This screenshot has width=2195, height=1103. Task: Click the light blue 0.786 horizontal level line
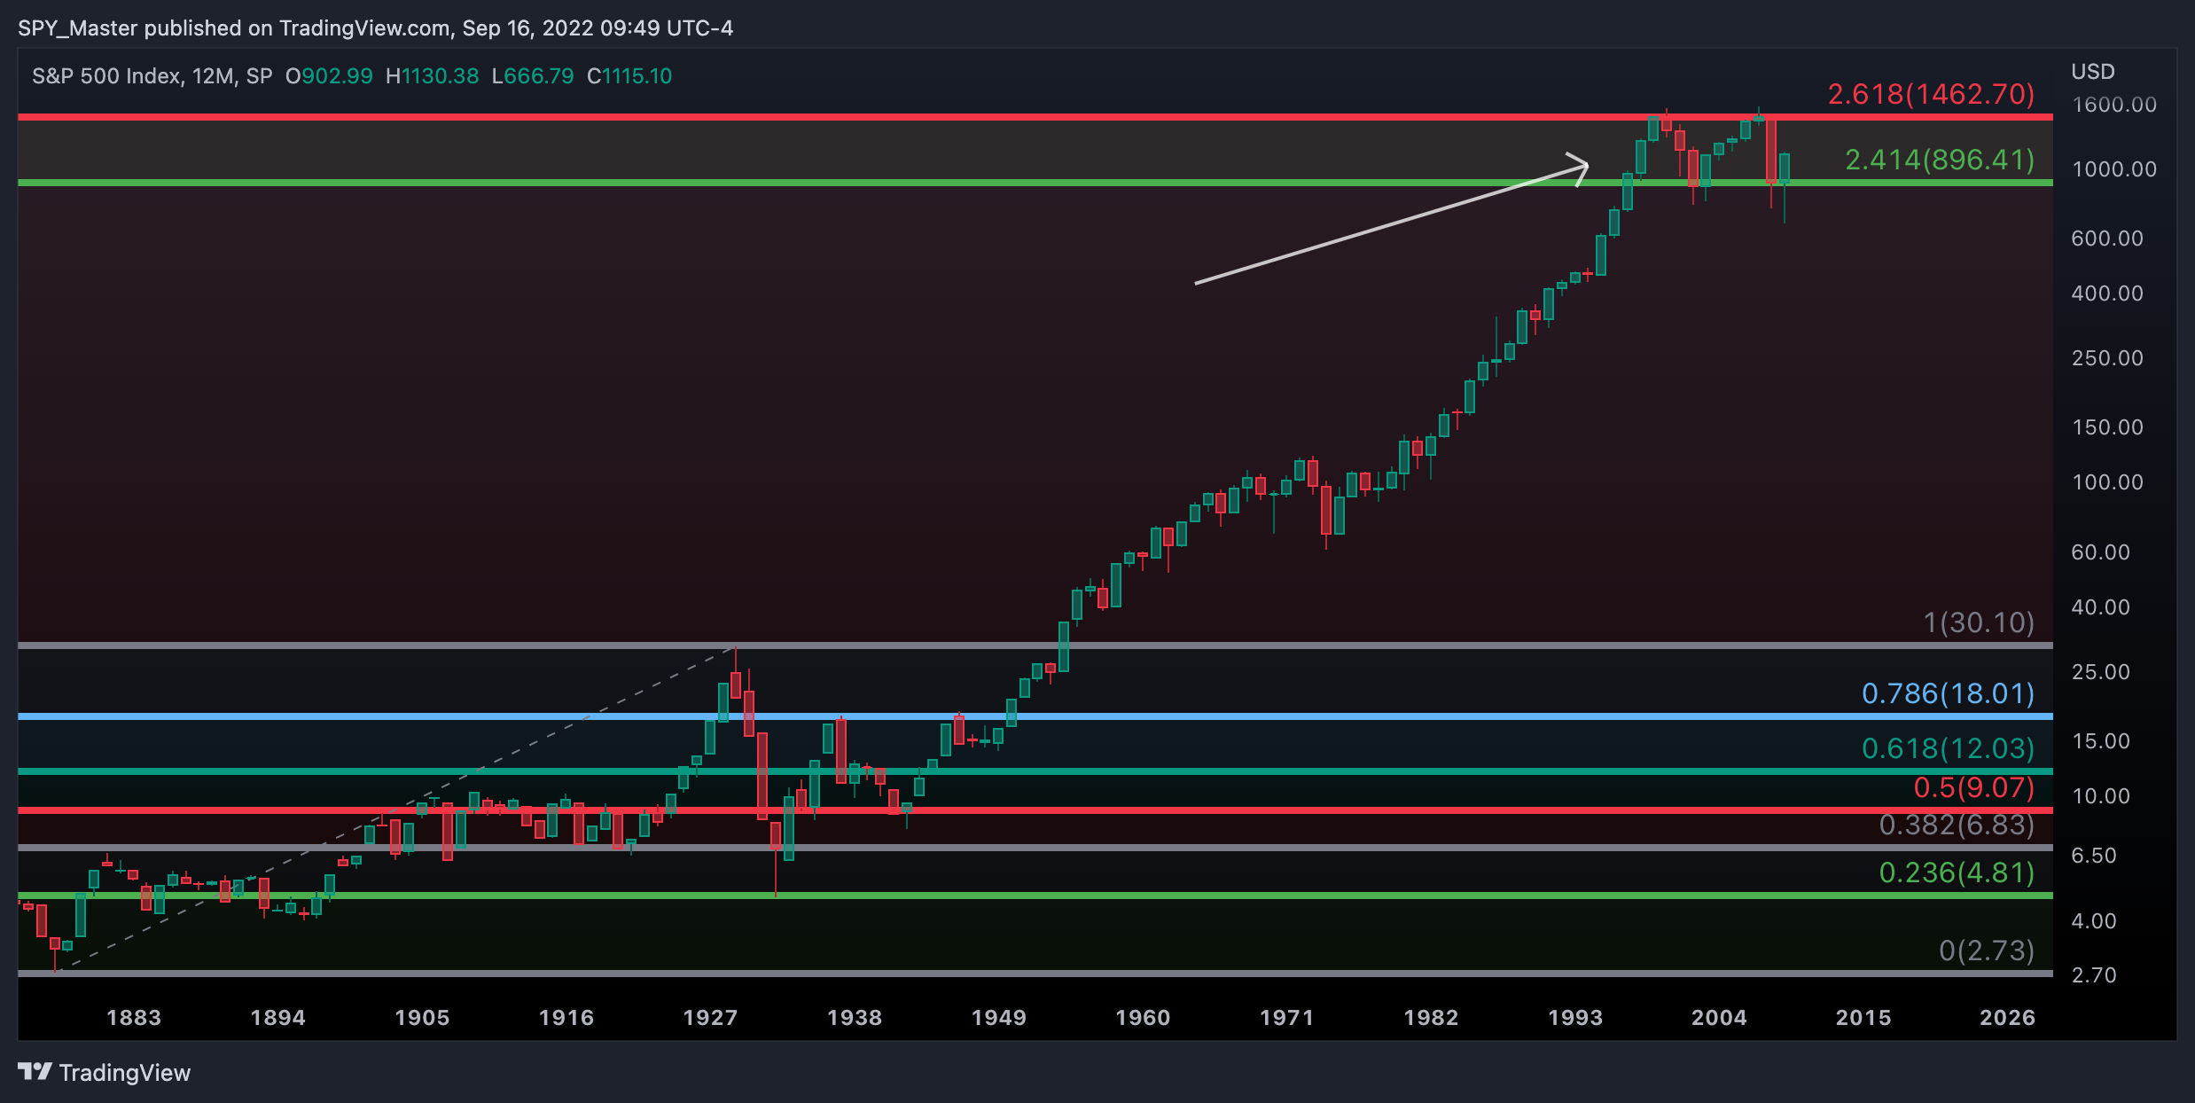point(1035,716)
